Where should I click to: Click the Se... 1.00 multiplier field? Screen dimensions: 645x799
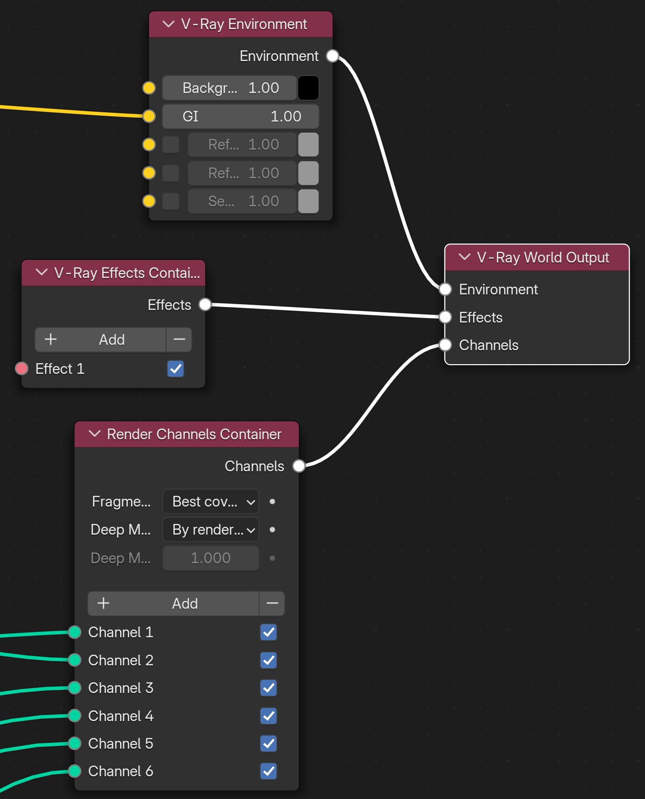[x=242, y=201]
